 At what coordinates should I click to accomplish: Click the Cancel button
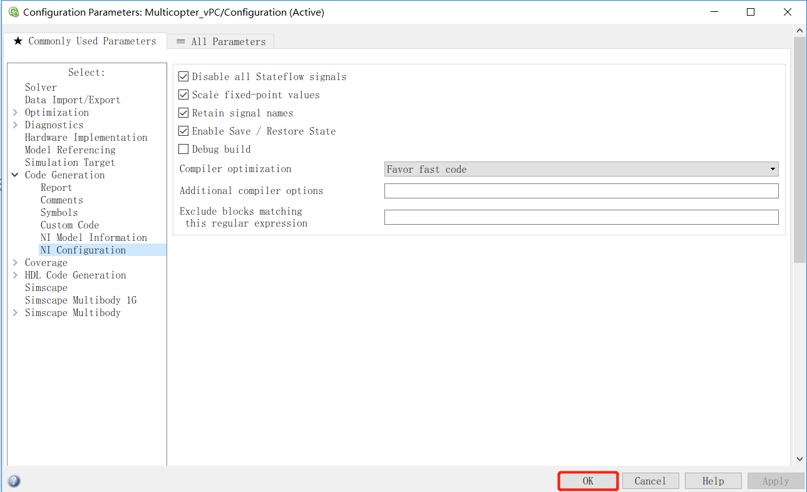[x=650, y=481]
